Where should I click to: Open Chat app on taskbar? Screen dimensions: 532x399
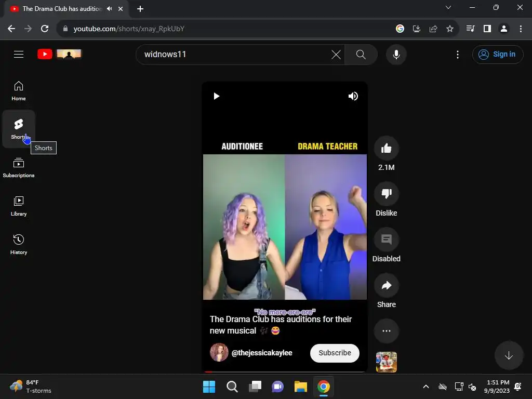point(277,387)
